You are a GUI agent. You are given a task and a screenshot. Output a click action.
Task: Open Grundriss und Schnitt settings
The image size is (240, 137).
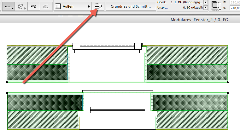coord(131,6)
